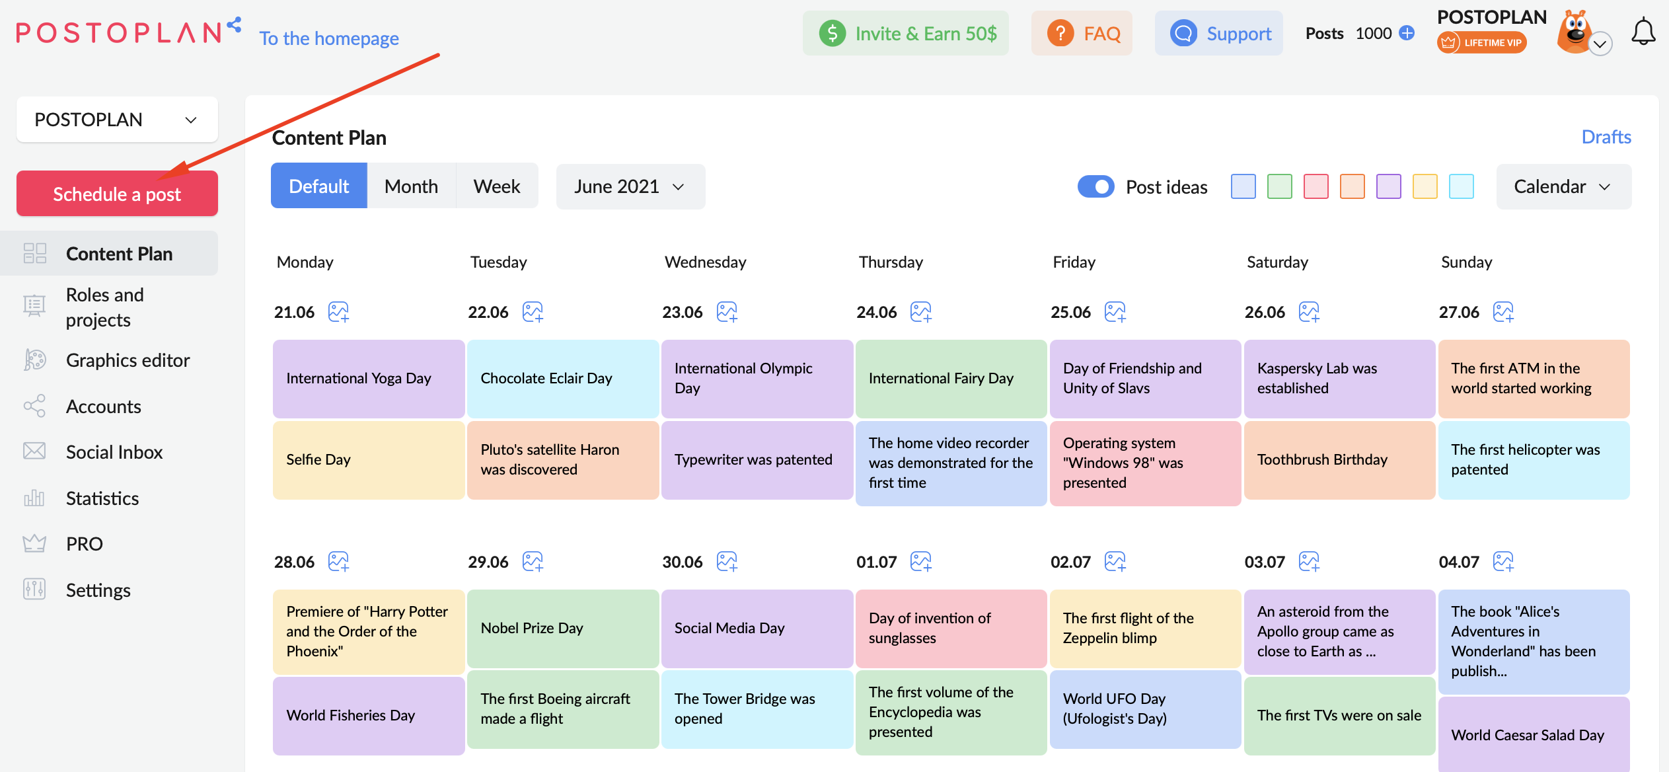This screenshot has width=1669, height=772.
Task: Select the green color filter swatch
Action: (x=1279, y=186)
